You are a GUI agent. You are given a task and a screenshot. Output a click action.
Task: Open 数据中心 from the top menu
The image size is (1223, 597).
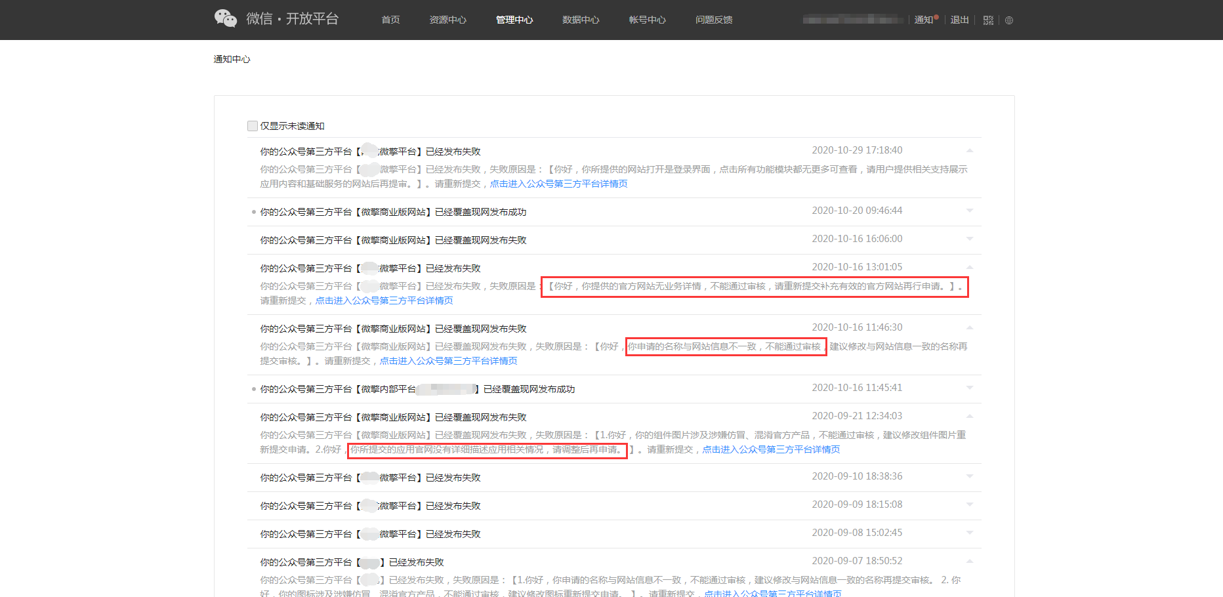tap(581, 20)
